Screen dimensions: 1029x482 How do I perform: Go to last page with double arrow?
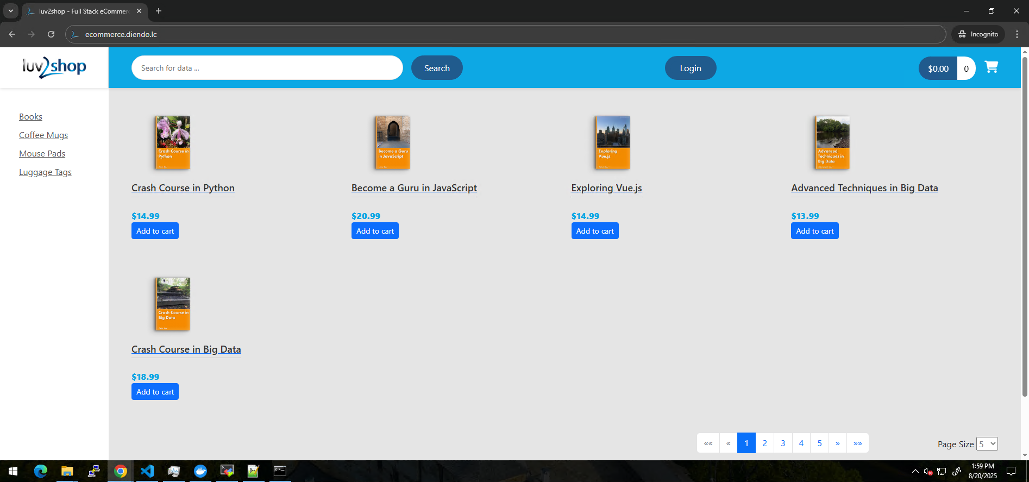857,443
